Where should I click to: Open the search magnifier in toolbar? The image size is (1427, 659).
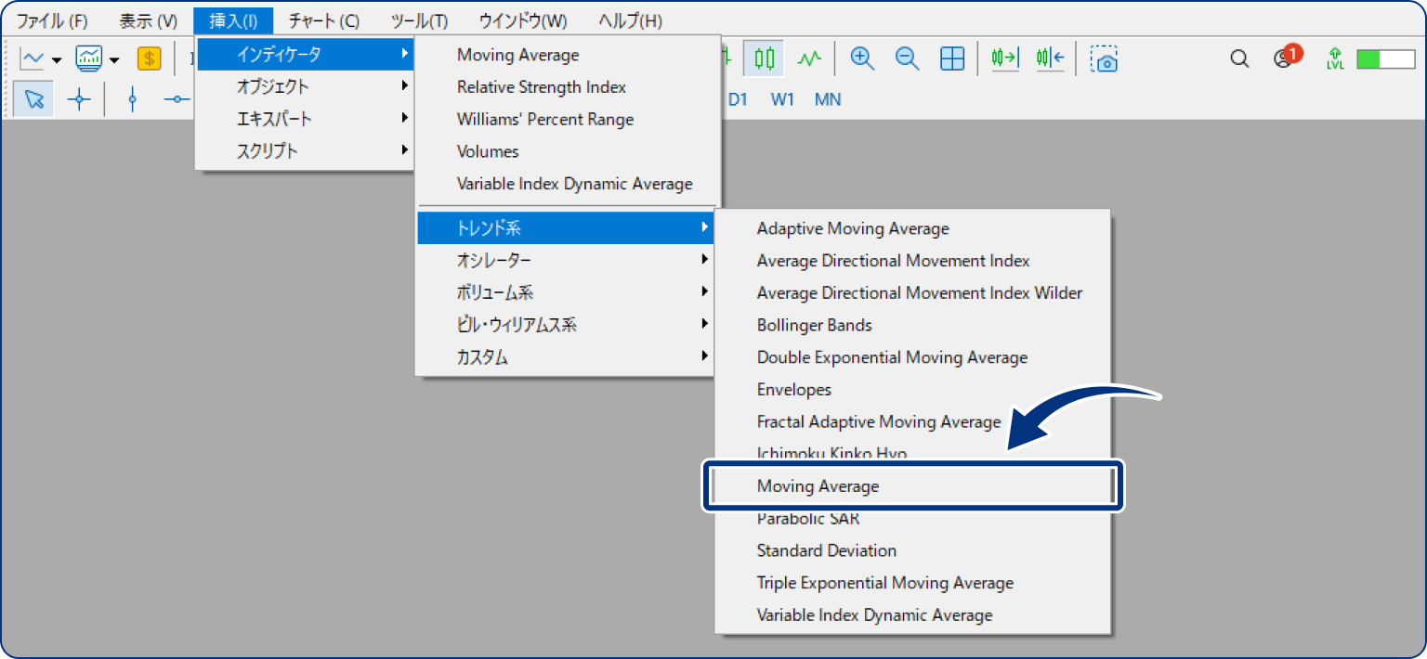tap(1239, 59)
